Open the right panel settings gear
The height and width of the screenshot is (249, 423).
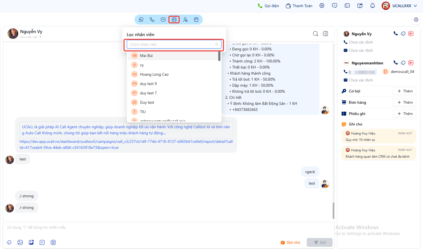coord(416,20)
